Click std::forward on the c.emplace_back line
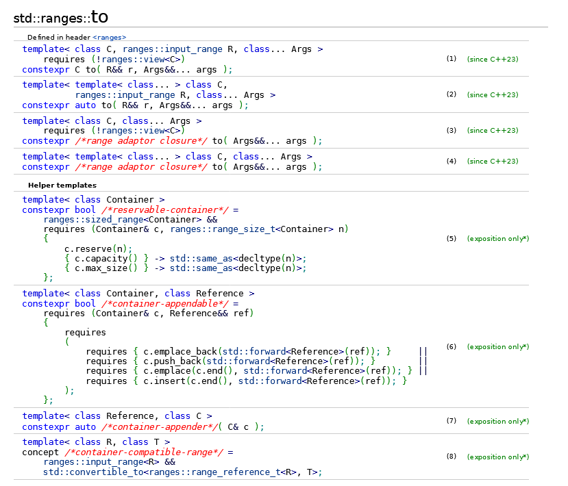This screenshot has width=568, height=486. [x=254, y=352]
